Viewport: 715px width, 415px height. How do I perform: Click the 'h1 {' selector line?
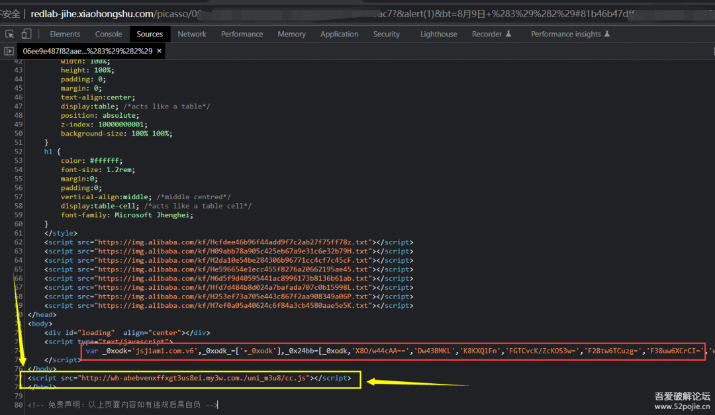pyautogui.click(x=52, y=152)
